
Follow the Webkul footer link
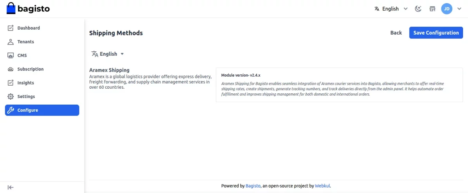[322, 186]
